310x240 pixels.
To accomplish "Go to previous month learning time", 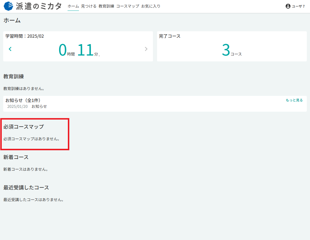I will pos(10,49).
